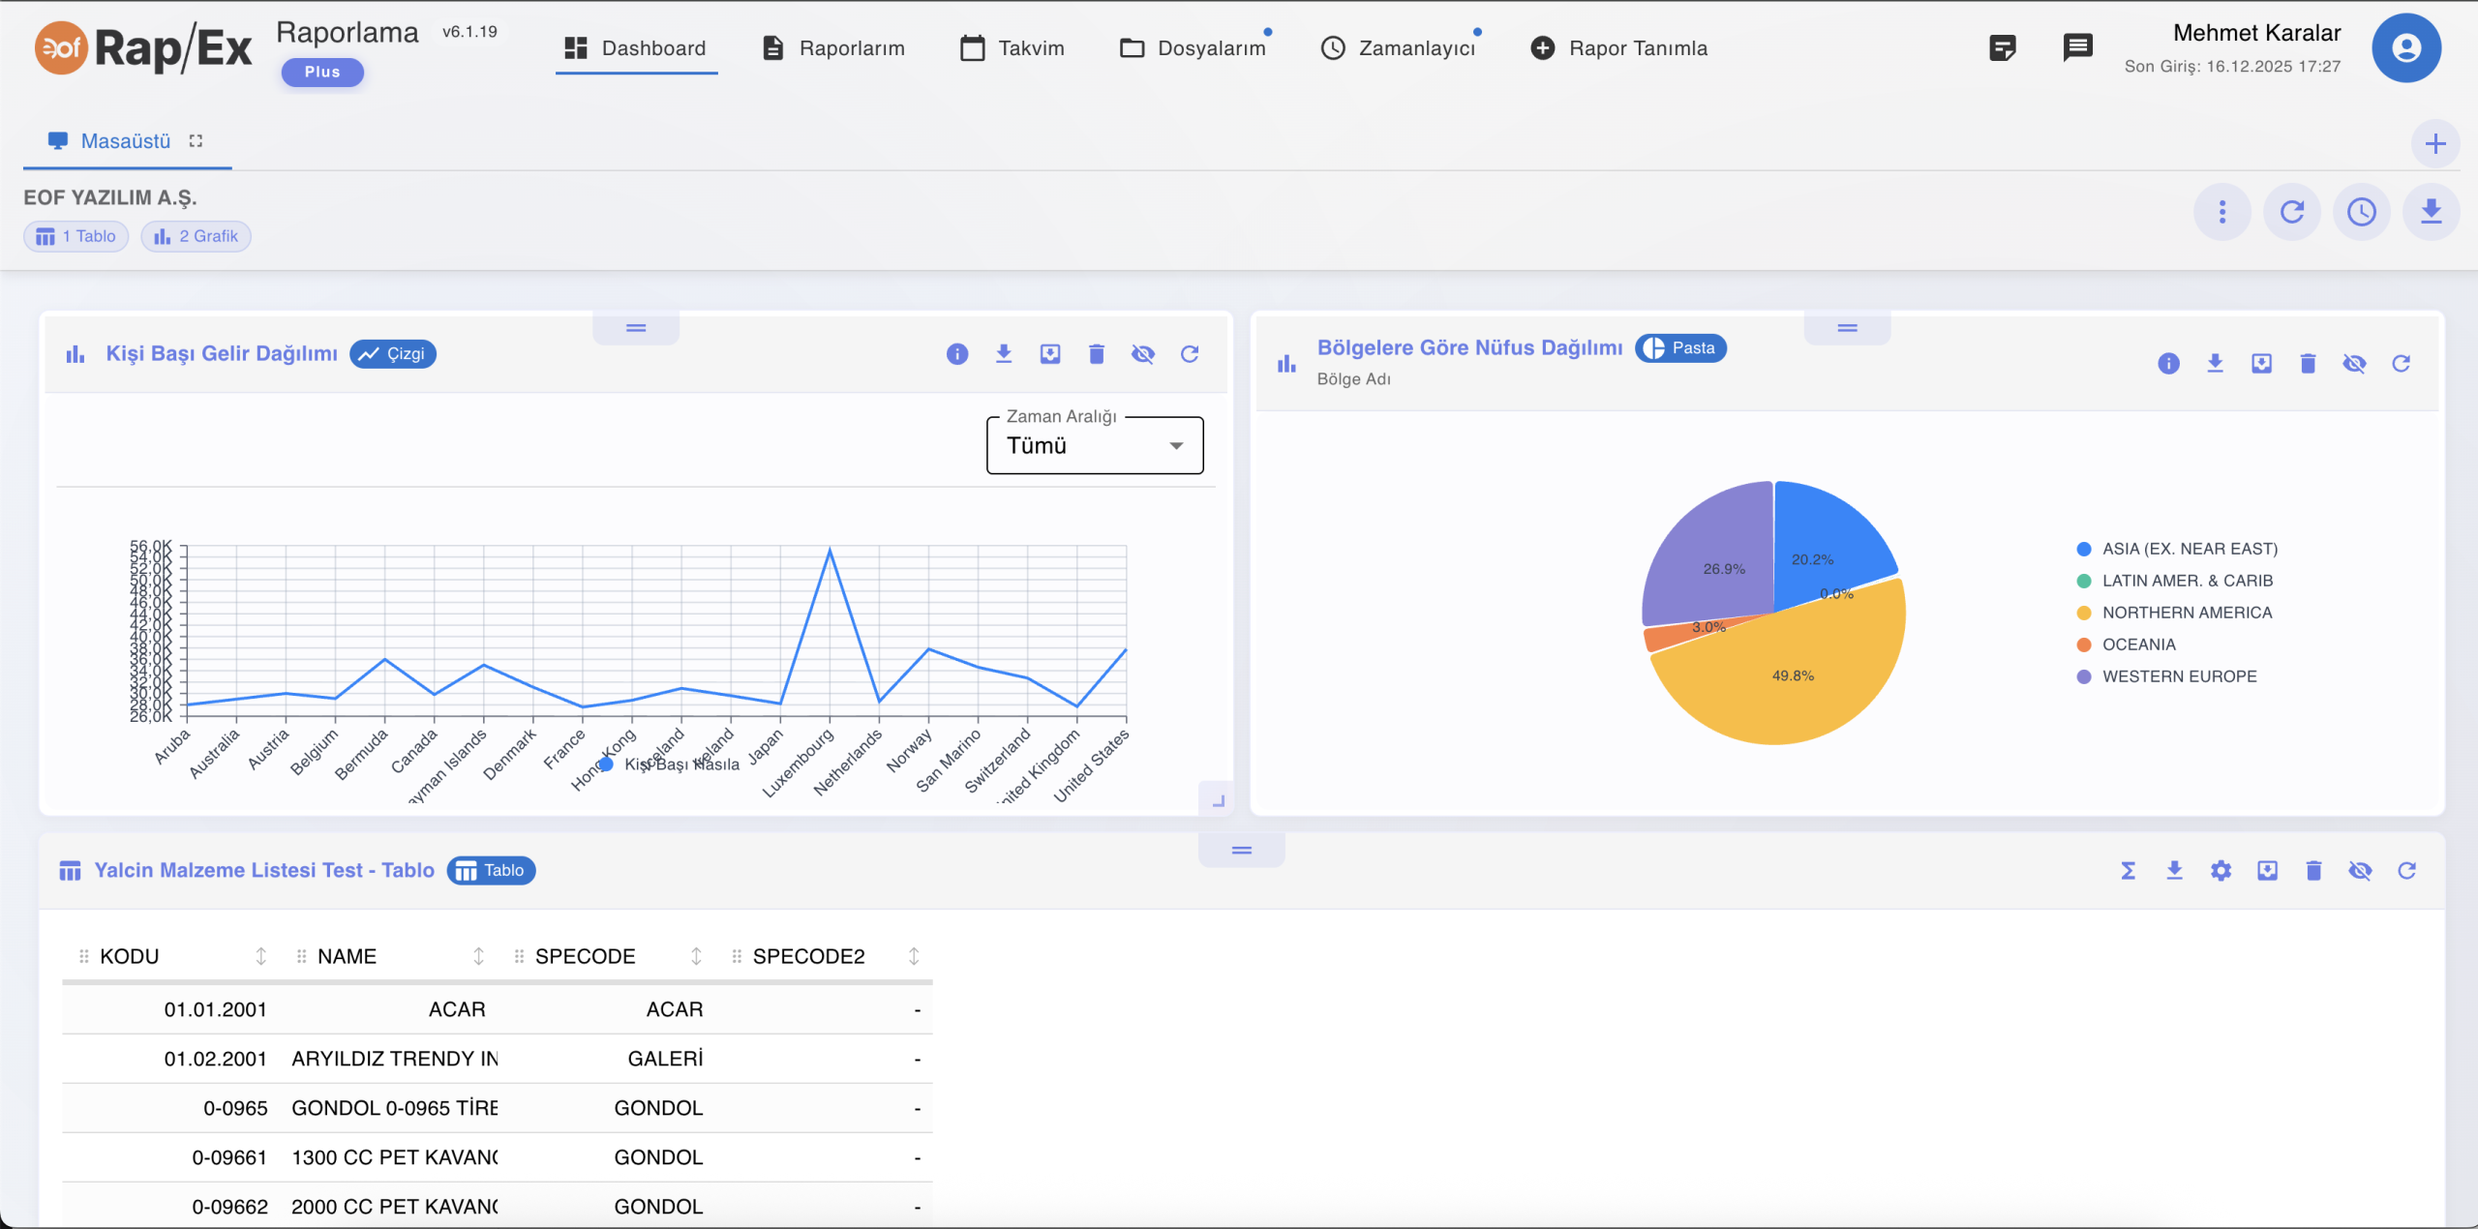
Task: Open the notes icon in top bar
Action: (x=2002, y=47)
